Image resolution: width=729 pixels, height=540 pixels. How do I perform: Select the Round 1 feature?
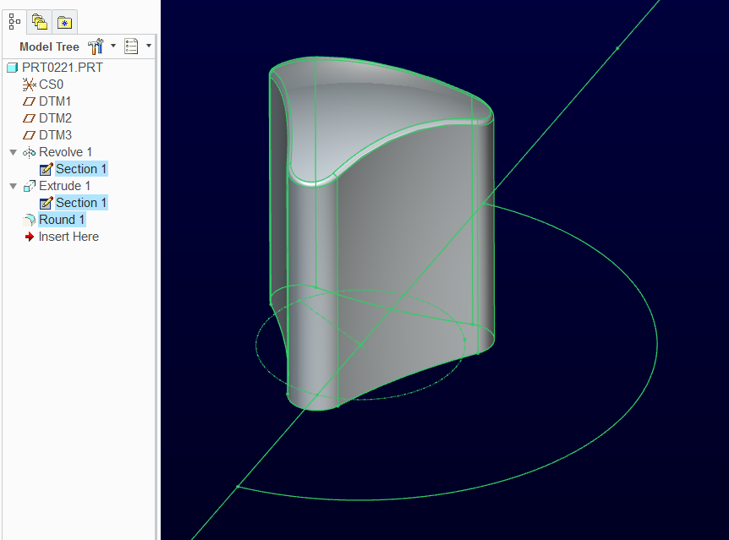(x=62, y=220)
